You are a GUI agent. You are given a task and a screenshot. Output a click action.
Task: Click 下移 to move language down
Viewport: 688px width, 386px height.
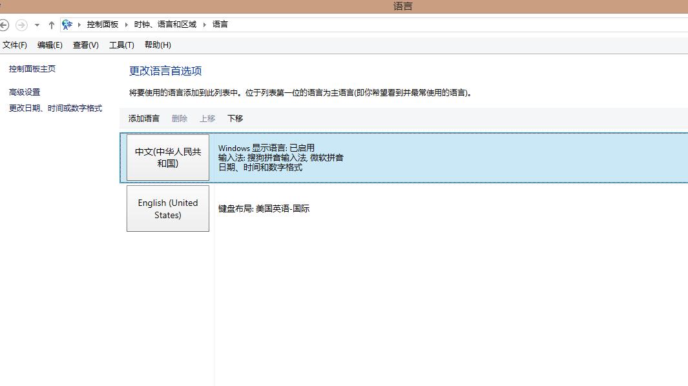pos(235,118)
